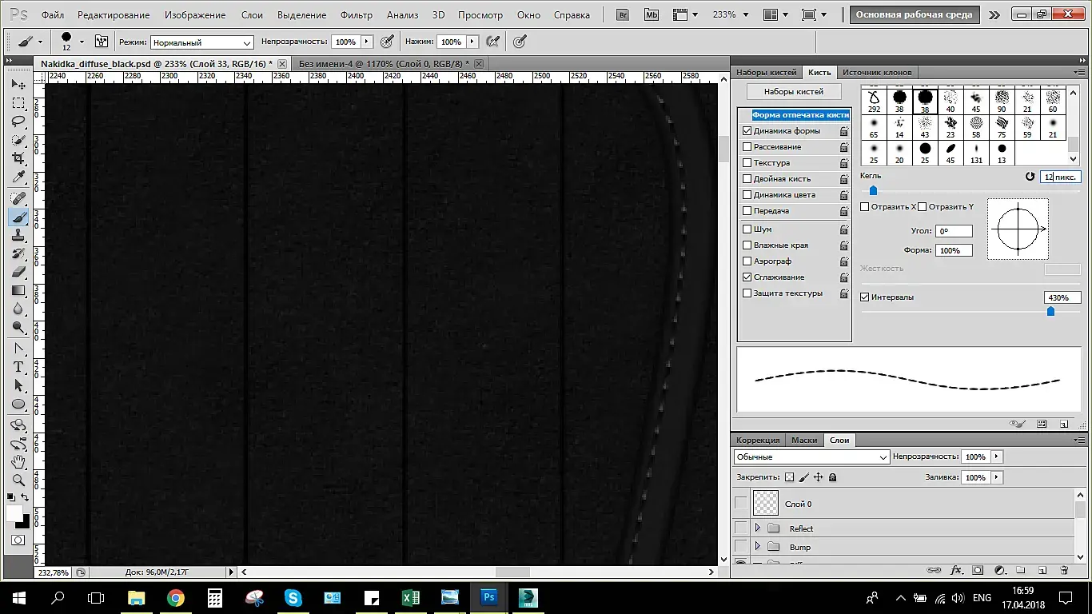Select the Eyedropper tool
This screenshot has height=614, width=1092.
pyautogui.click(x=18, y=177)
